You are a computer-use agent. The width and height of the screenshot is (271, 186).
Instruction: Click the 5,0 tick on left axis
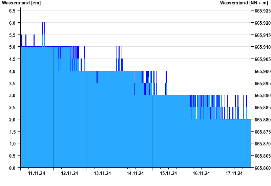(12, 47)
